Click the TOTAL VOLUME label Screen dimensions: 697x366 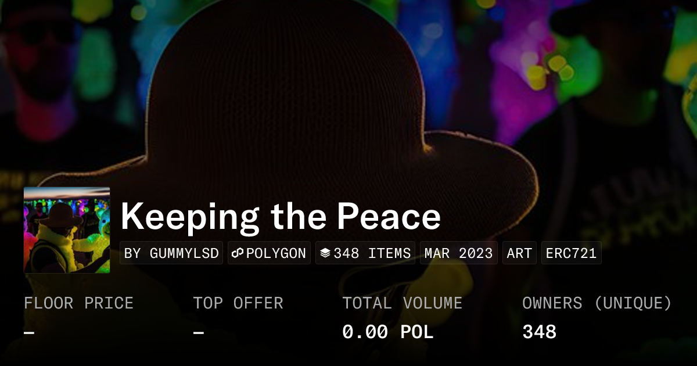point(402,303)
